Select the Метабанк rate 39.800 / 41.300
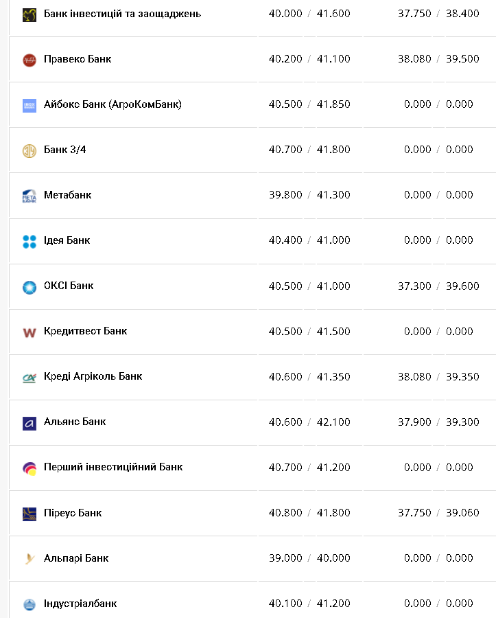 [x=309, y=195]
